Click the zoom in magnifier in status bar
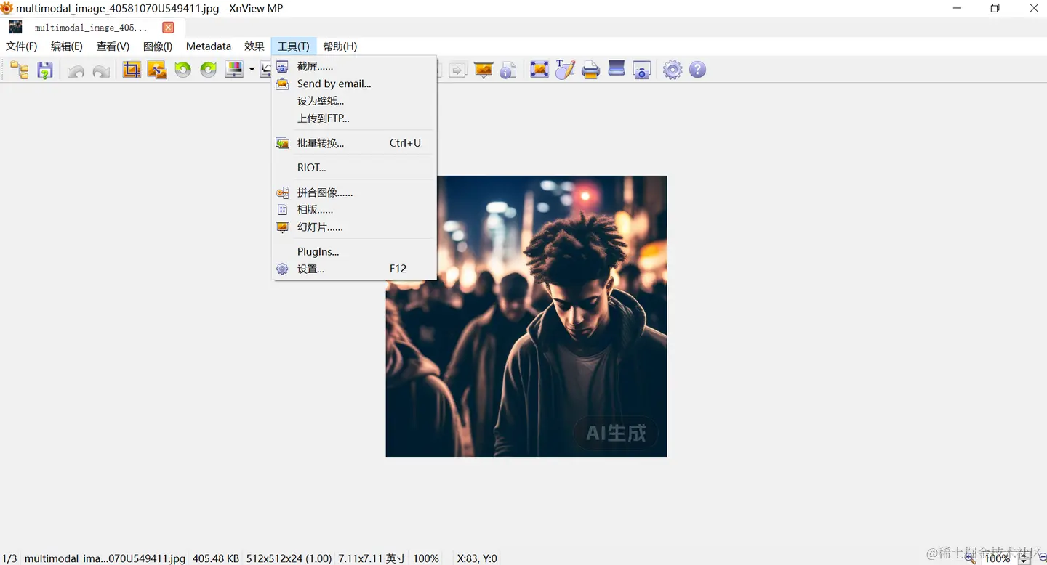The image size is (1047, 565). click(x=970, y=558)
